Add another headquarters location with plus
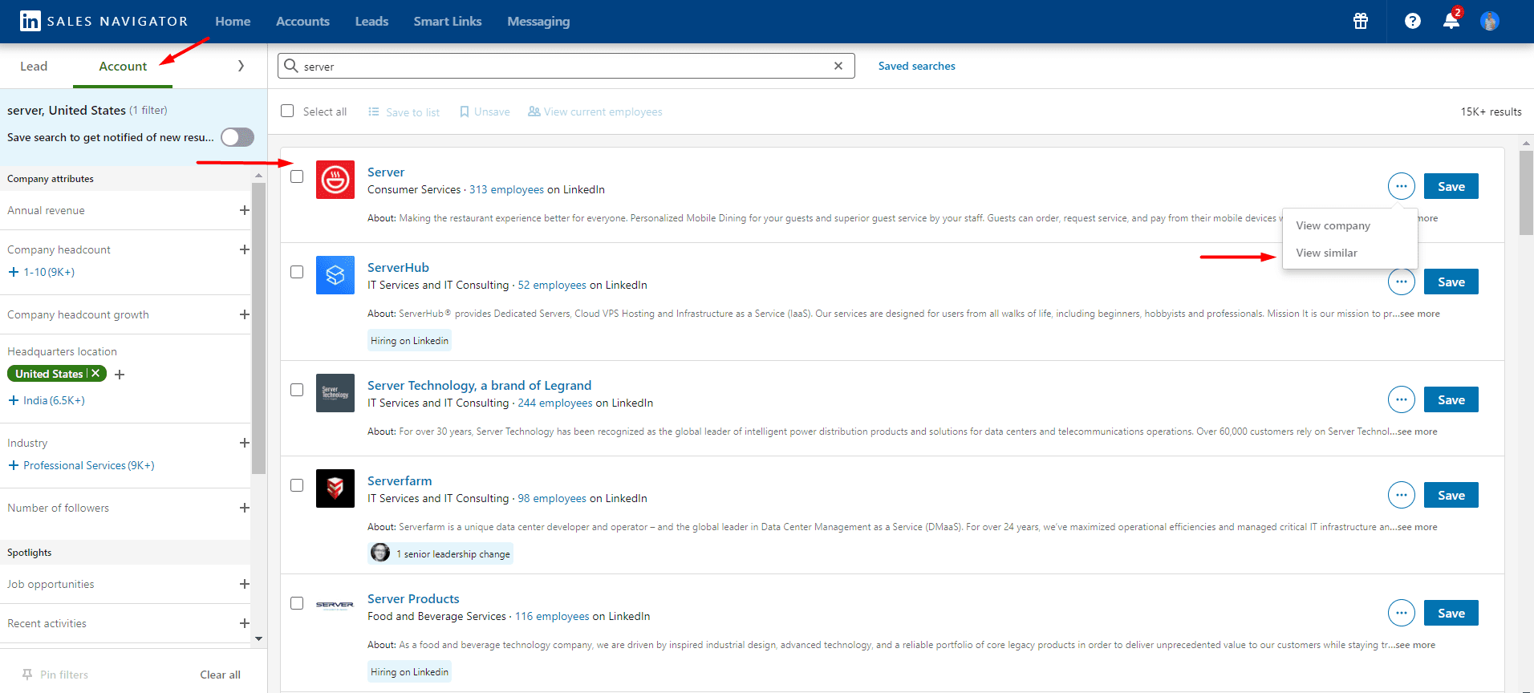The width and height of the screenshot is (1534, 693). click(120, 374)
